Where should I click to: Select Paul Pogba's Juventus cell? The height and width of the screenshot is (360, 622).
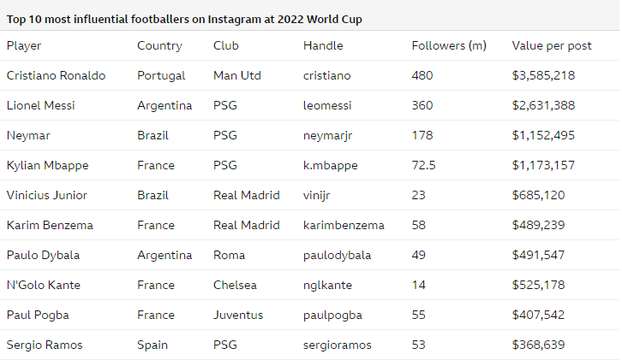click(x=238, y=315)
